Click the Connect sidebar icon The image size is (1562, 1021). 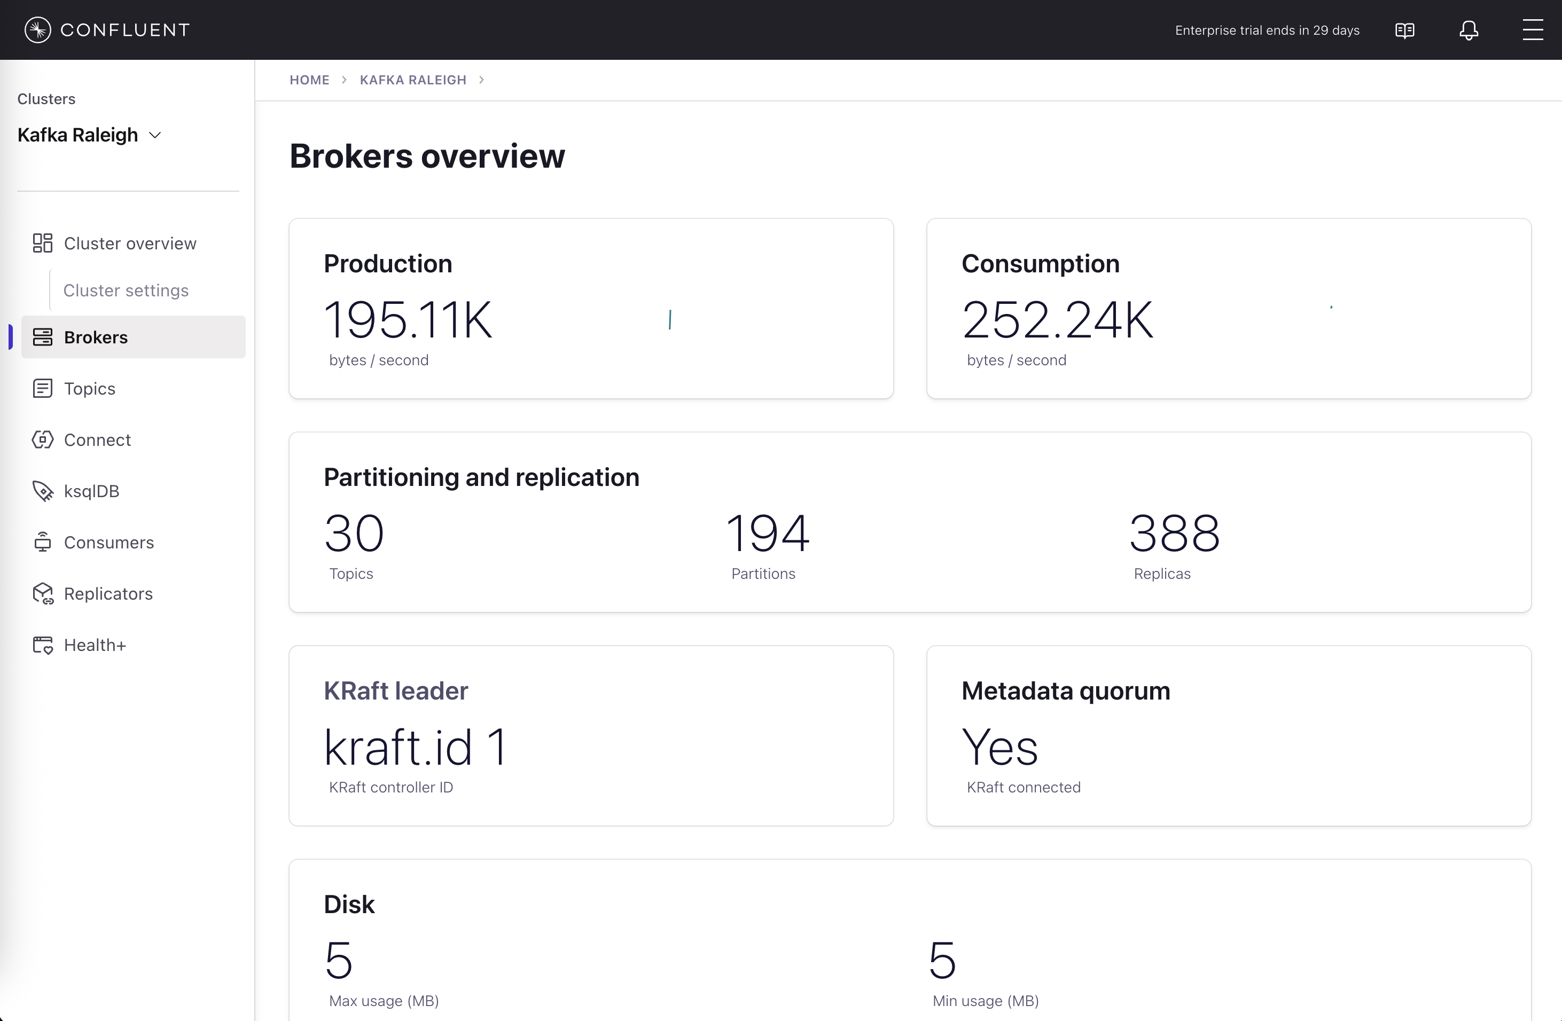[43, 439]
